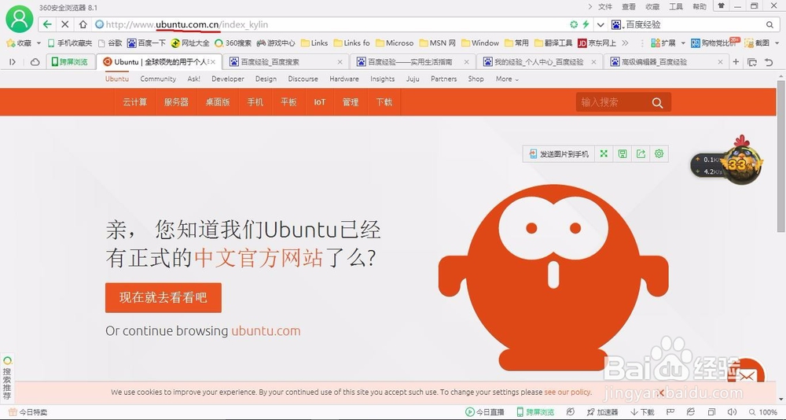Click the 收藏 favorites star button

coord(20,43)
